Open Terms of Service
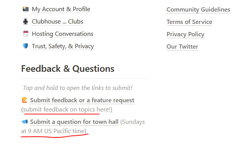The height and width of the screenshot is (147, 252). coord(189,22)
